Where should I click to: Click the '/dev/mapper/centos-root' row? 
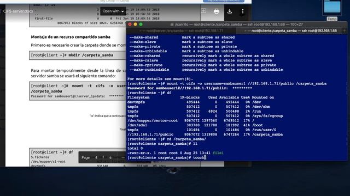tap(191, 121)
